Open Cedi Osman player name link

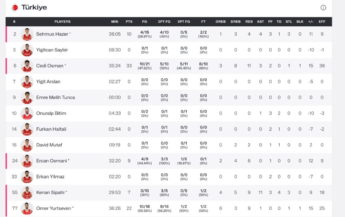point(50,66)
